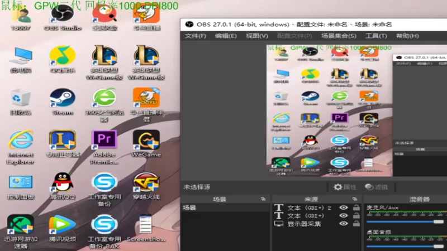Open the 此电脑 desktop icon
Viewport: 447px width, 251px height.
(x=21, y=60)
